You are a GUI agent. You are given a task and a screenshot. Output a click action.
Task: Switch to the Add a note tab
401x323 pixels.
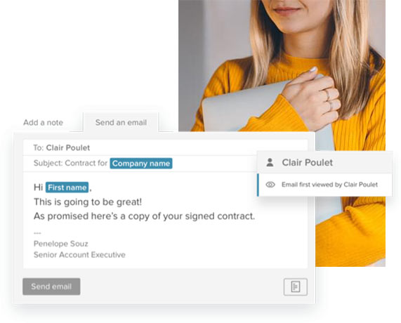point(43,122)
